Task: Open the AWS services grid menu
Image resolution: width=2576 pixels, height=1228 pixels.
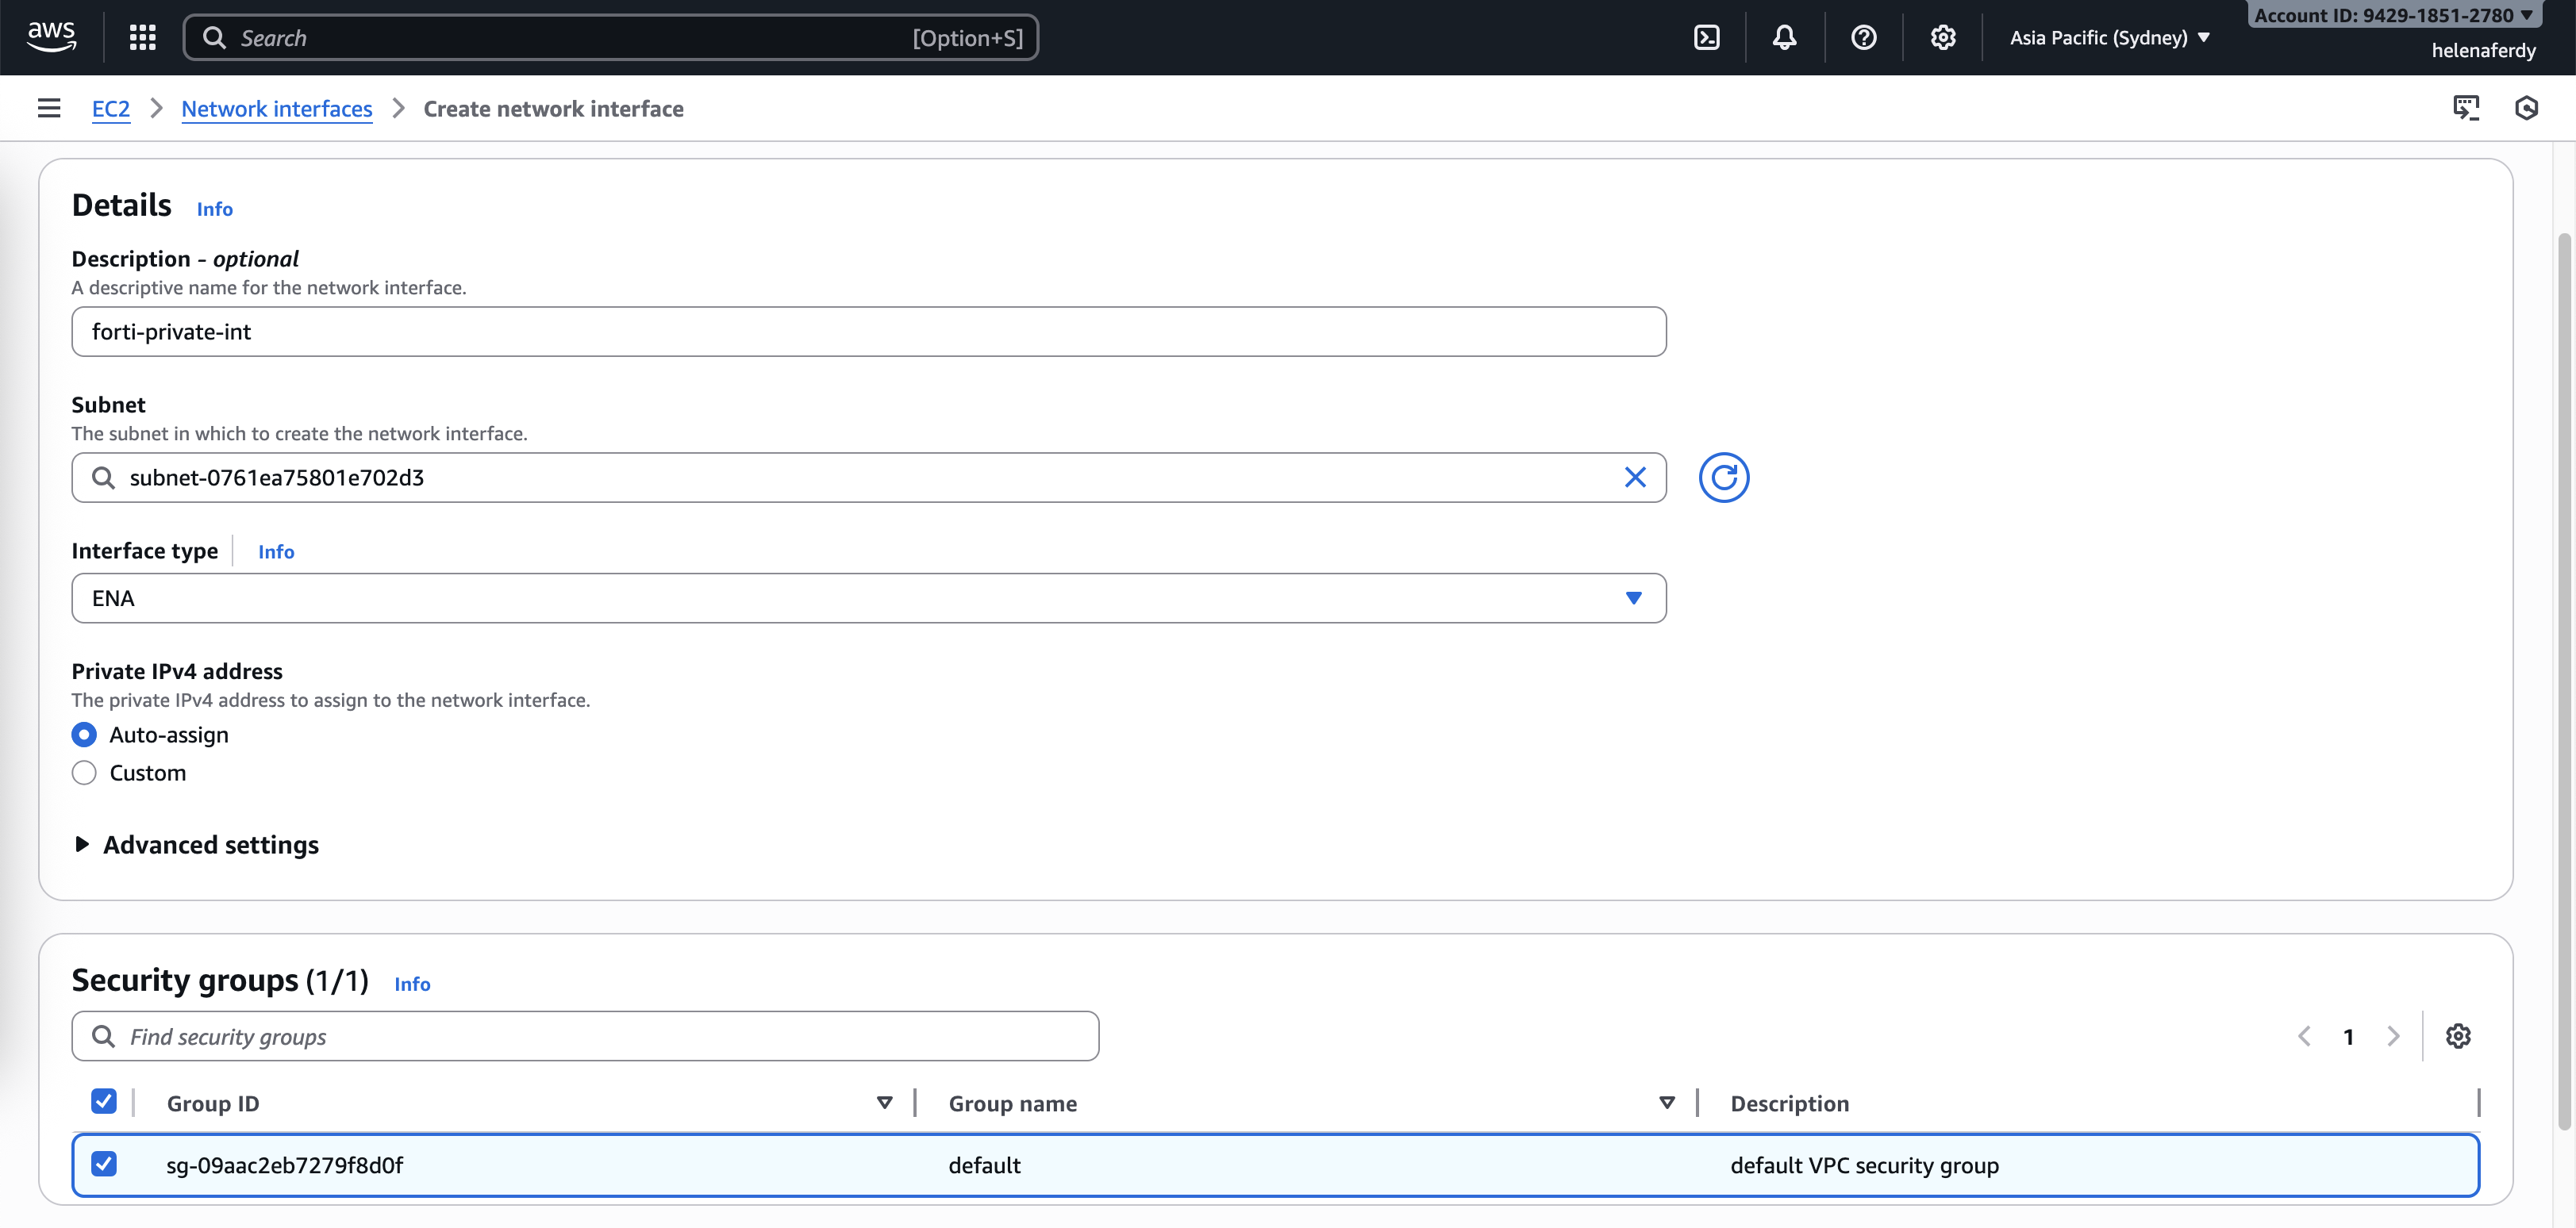Action: coord(142,38)
